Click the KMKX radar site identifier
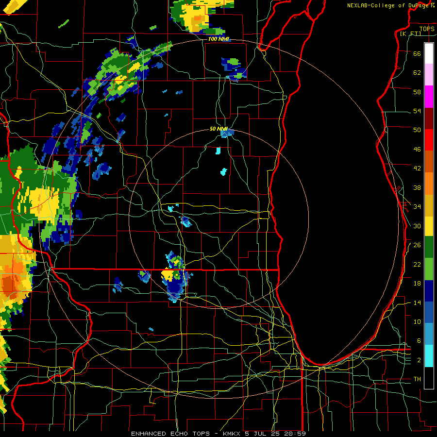Viewport: 437px width, 437px height. [x=233, y=434]
